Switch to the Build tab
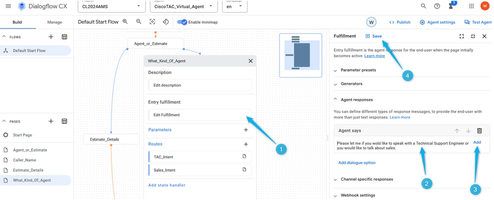The width and height of the screenshot is (494, 200). pos(17,22)
